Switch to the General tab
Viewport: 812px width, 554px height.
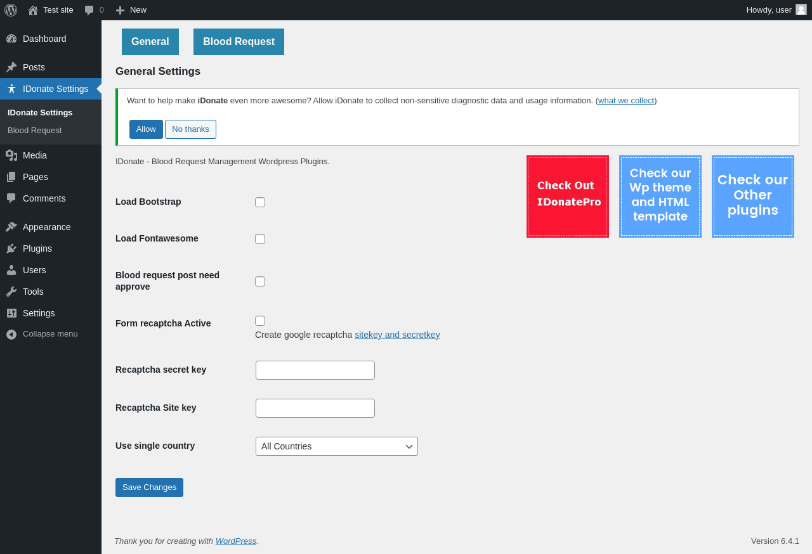pyautogui.click(x=150, y=42)
